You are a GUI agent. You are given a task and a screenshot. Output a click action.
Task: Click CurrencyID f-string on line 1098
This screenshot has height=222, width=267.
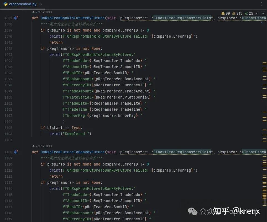(x=107, y=85)
